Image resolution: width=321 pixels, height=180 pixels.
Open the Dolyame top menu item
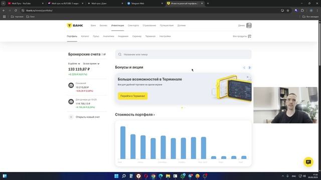(x=182, y=25)
